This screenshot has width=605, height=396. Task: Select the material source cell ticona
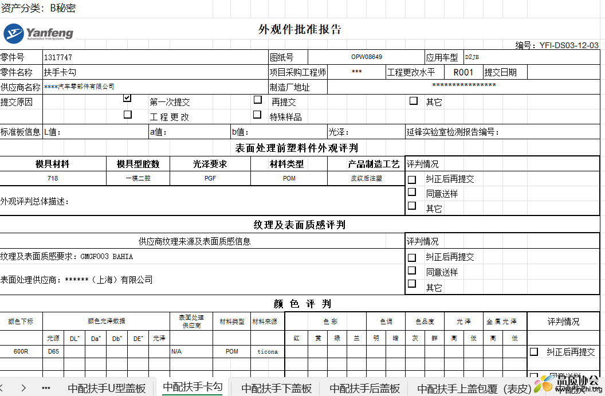point(268,352)
